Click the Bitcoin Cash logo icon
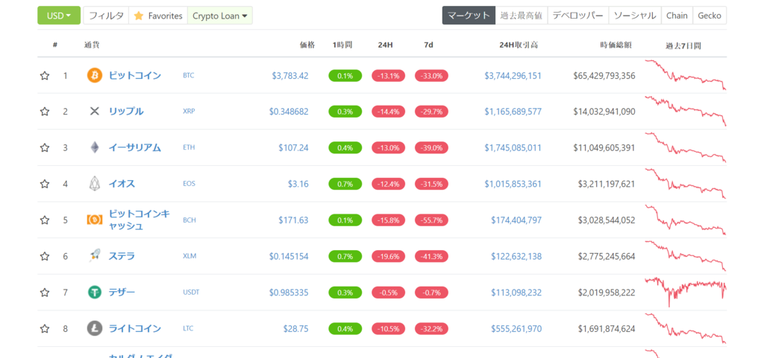The width and height of the screenshot is (764, 358). [95, 220]
